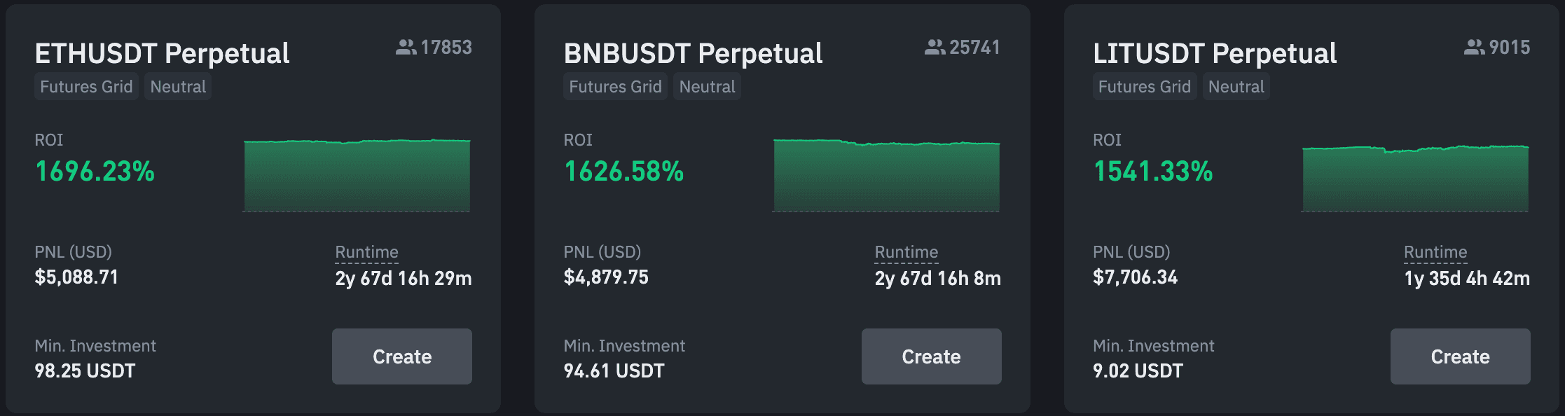This screenshot has width=1565, height=416.
Task: Click the Neutral tag on BNBUSDT card
Action: [x=707, y=87]
